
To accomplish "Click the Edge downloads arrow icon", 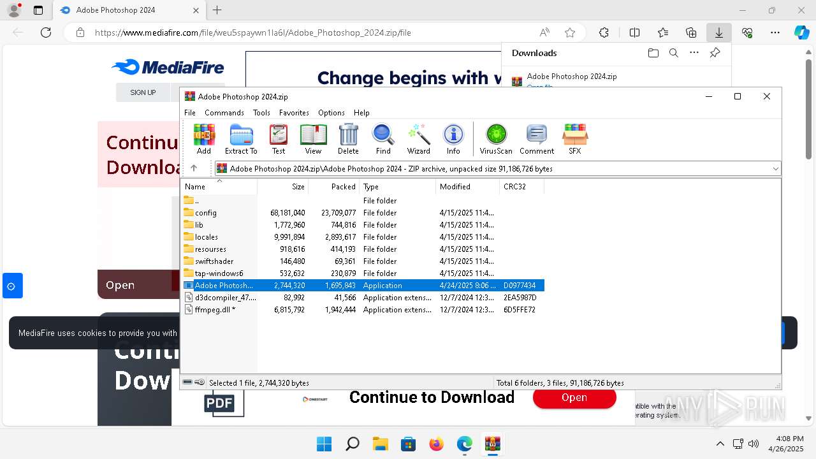I will 718,33.
